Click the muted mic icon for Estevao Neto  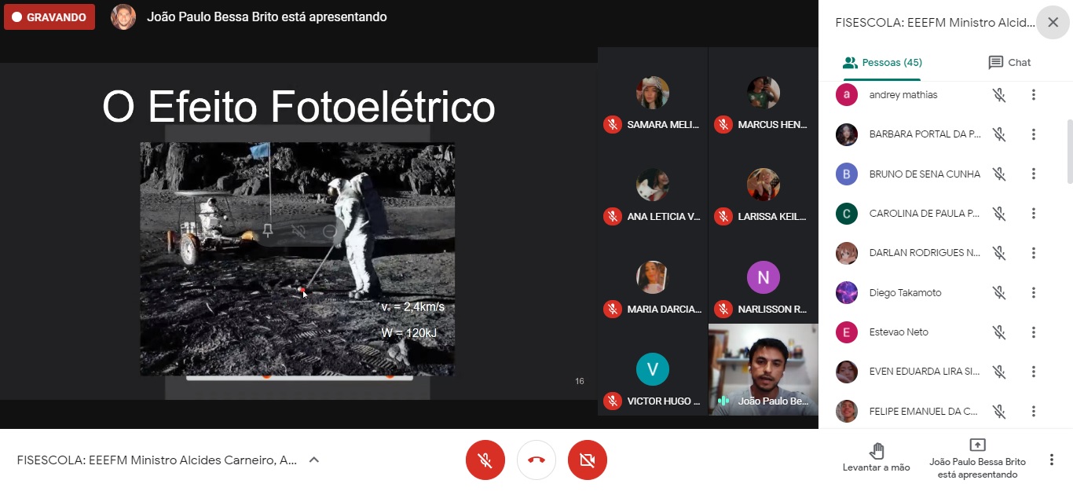999,332
